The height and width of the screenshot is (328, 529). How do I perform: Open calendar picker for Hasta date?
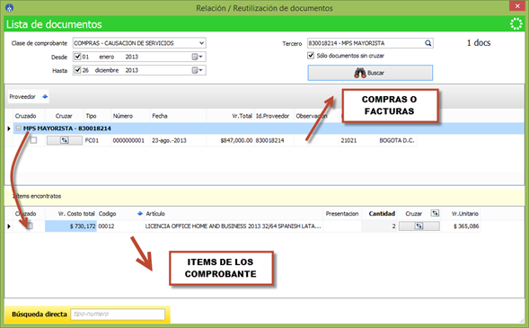(x=197, y=70)
